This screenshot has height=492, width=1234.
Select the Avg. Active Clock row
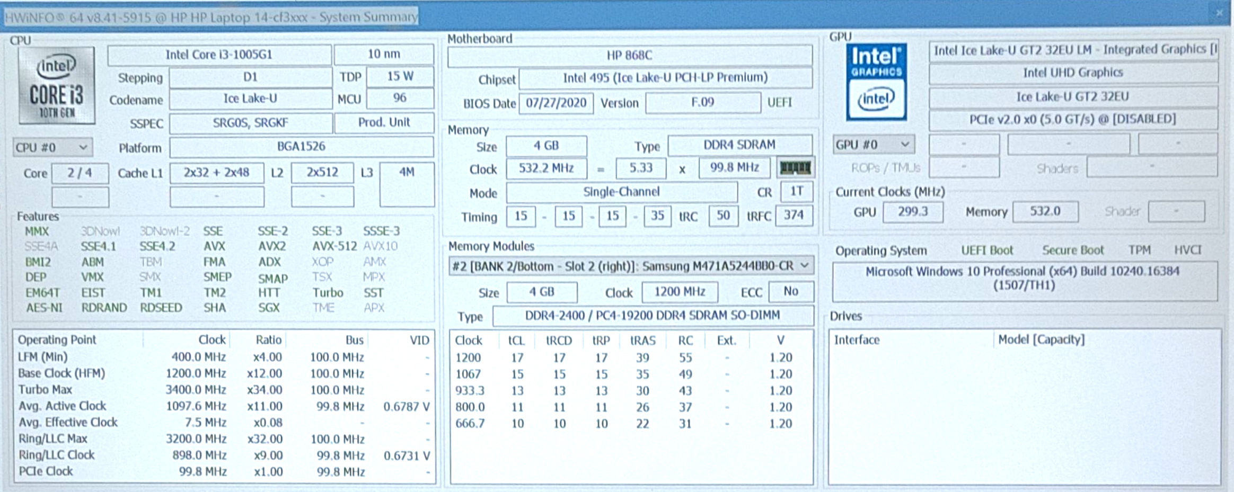224,406
